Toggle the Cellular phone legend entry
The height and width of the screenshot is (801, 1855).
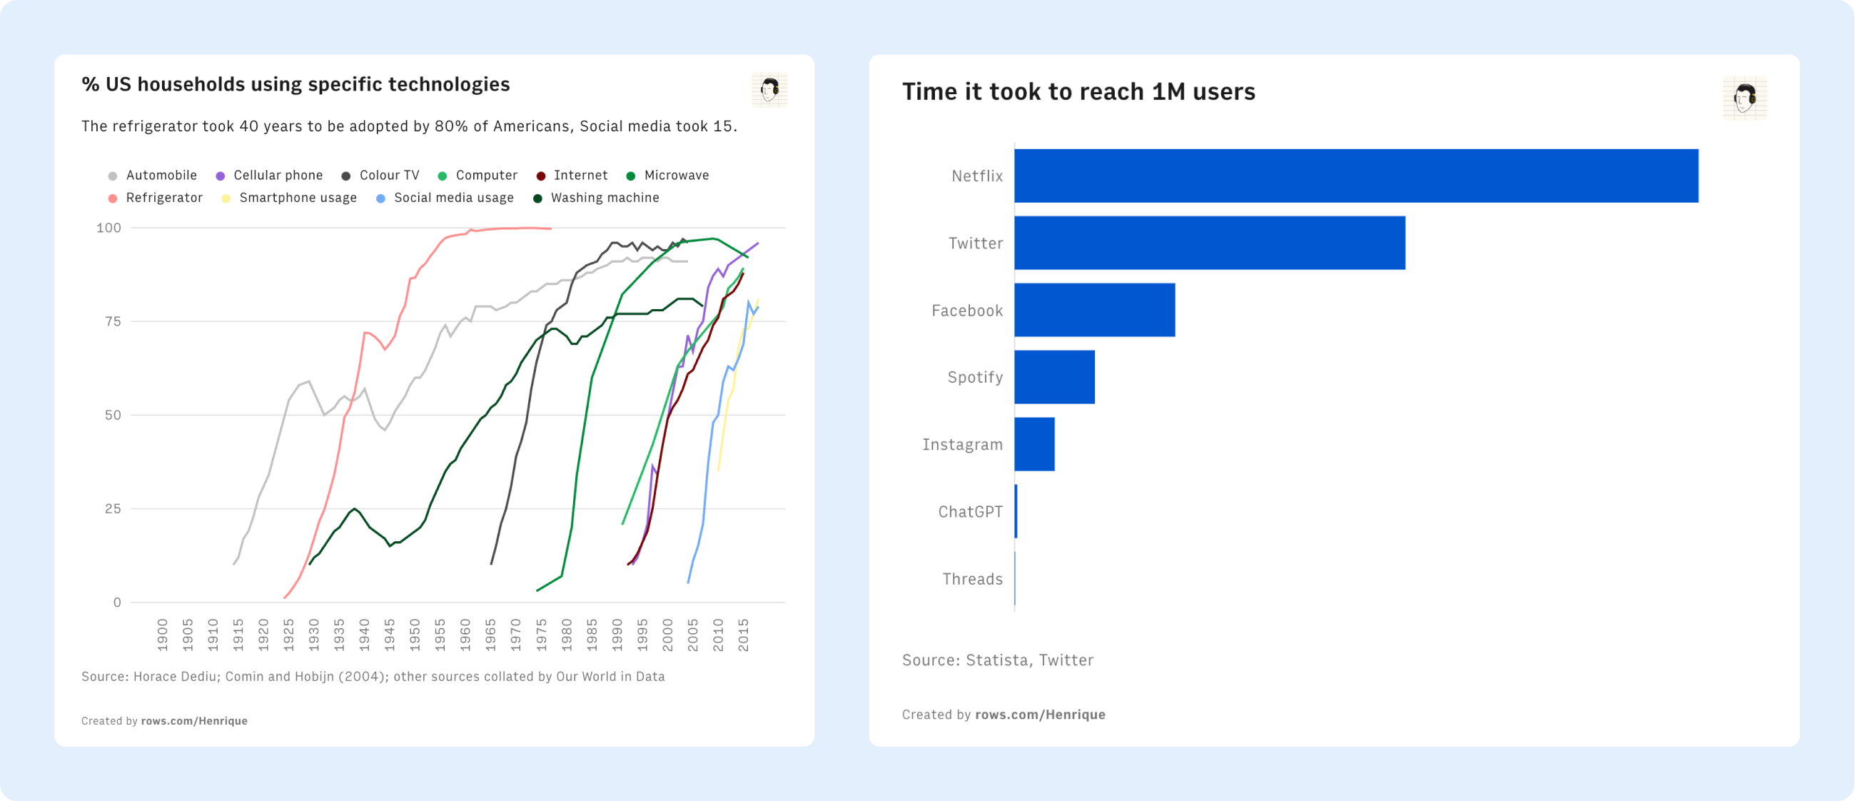[277, 175]
